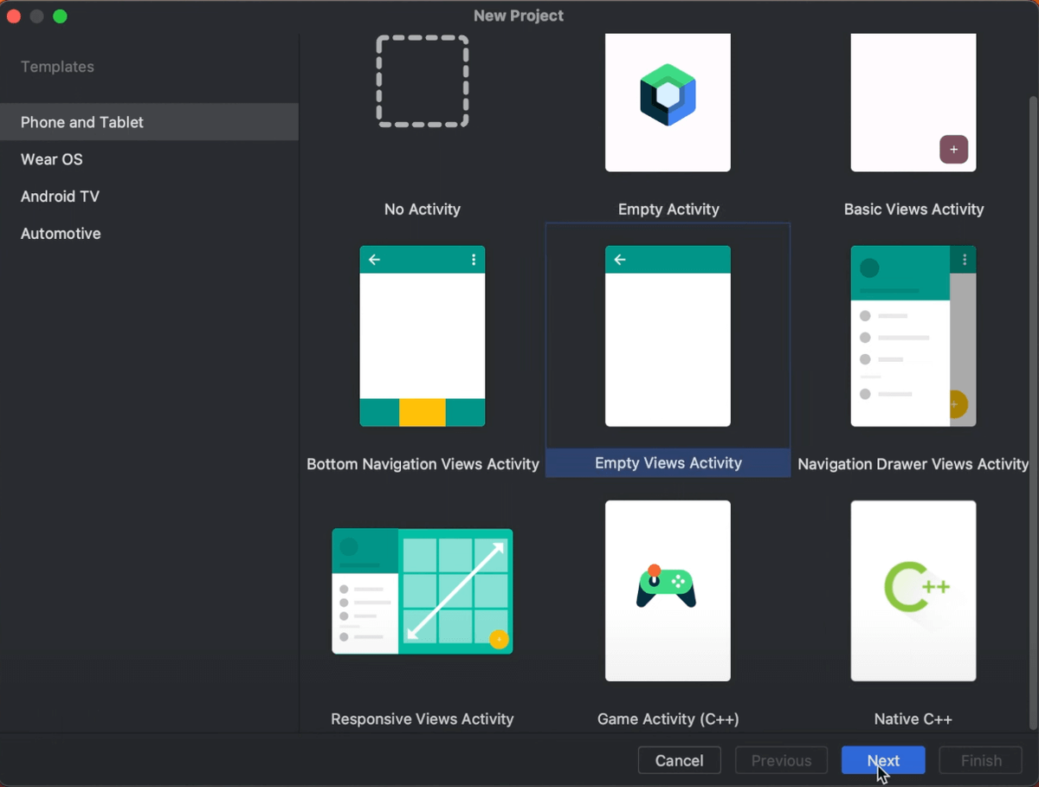
Task: Pick the Basic Views Activity template preview
Action: click(x=913, y=102)
